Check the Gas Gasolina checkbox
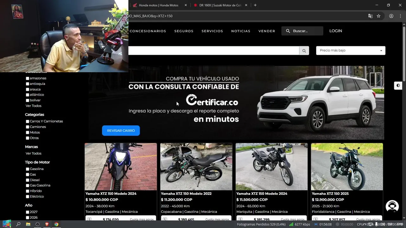The height and width of the screenshot is (228, 406). click(x=27, y=186)
